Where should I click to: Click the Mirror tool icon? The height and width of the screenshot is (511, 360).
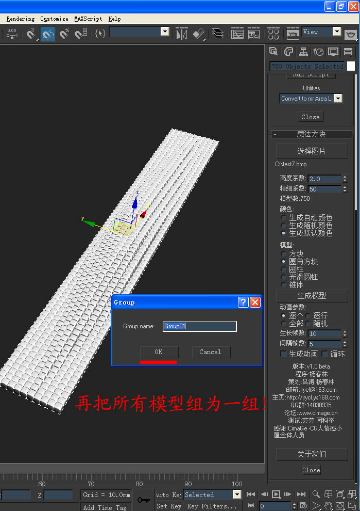[x=181, y=34]
